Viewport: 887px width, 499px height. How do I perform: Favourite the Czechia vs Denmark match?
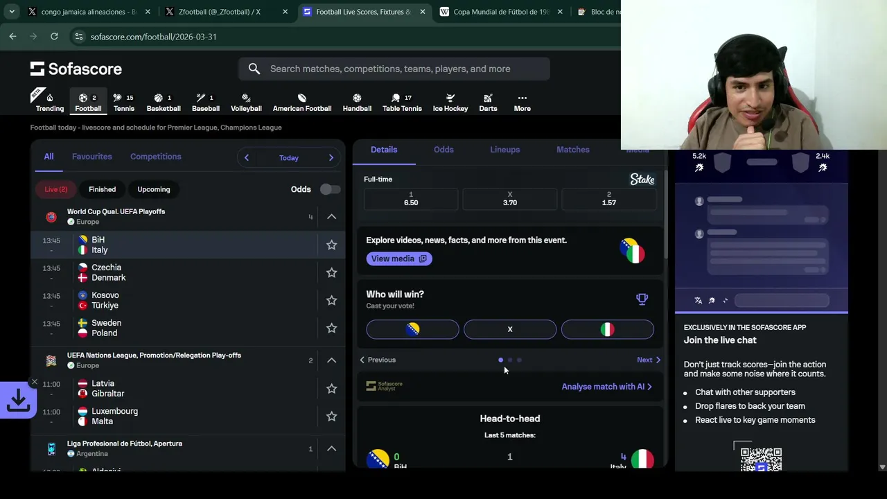pyautogui.click(x=331, y=272)
